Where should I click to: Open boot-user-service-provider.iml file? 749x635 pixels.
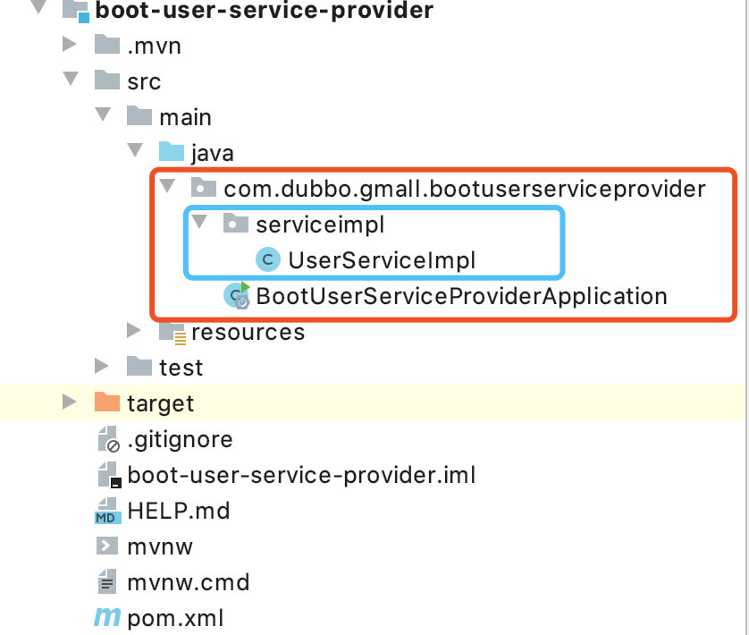pos(301,475)
